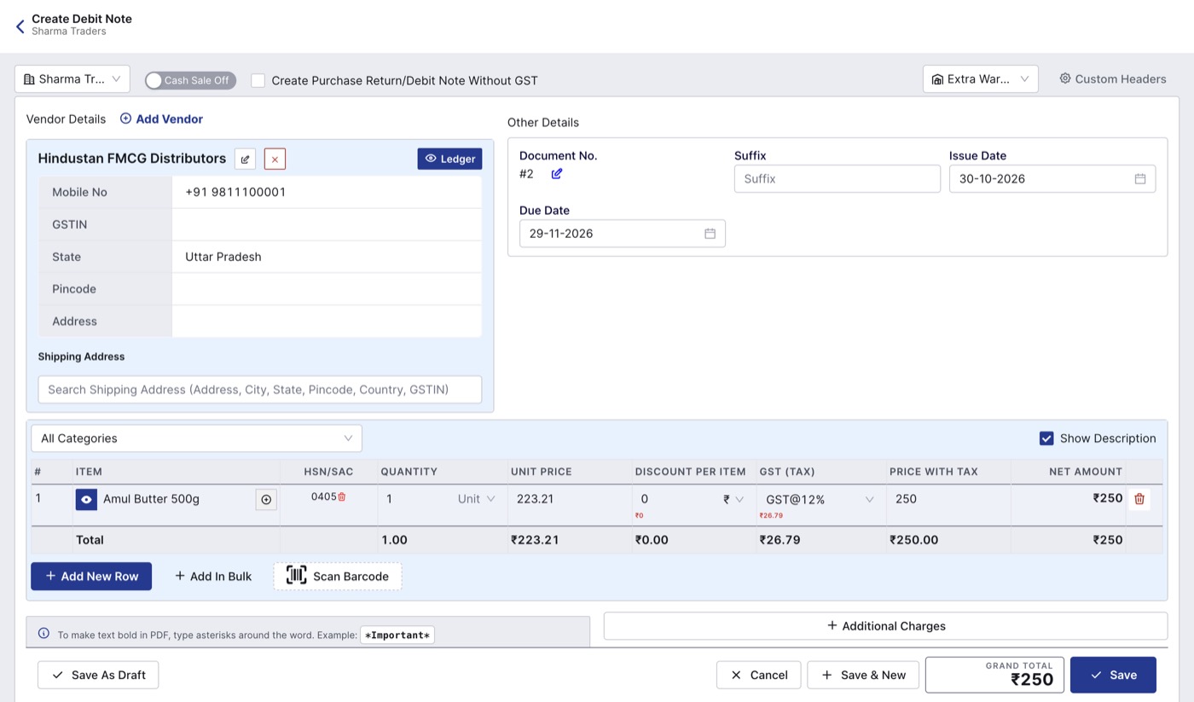This screenshot has height=702, width=1194.
Task: Click the quantity field showing 1
Action: pos(416,499)
